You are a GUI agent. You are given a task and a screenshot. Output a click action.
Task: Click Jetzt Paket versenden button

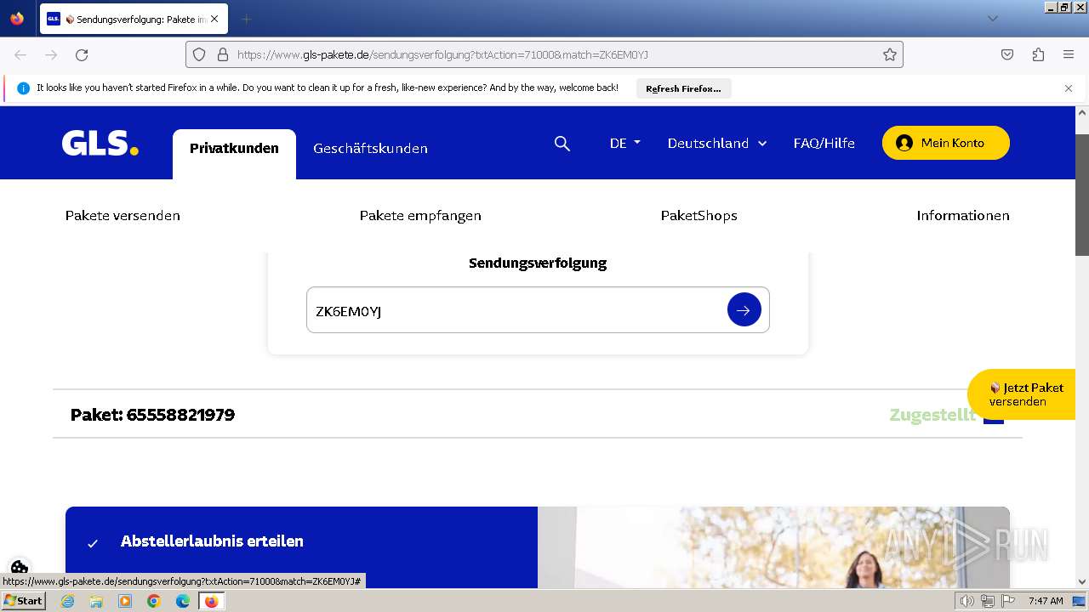point(1021,394)
